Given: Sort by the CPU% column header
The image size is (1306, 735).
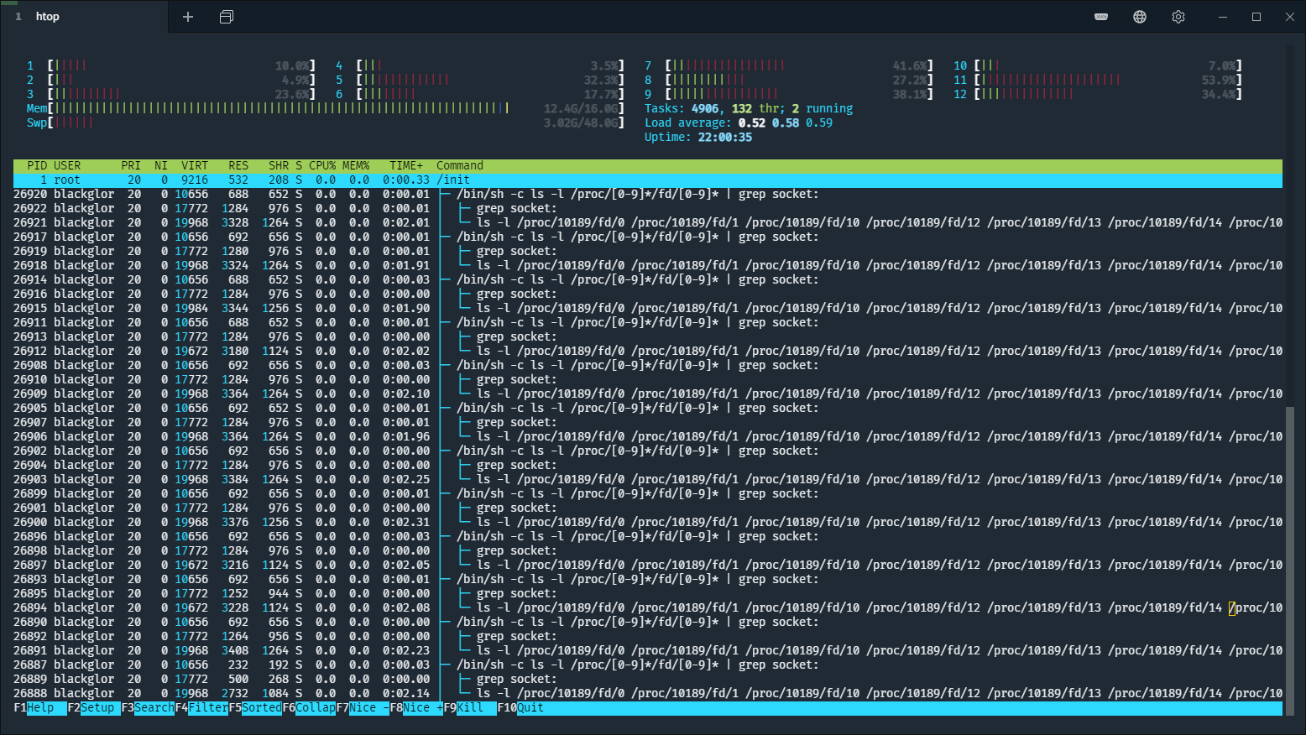Looking at the screenshot, I should 322,166.
